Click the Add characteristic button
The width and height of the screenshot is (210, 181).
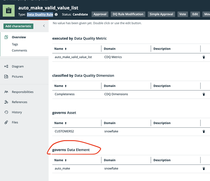(18, 26)
